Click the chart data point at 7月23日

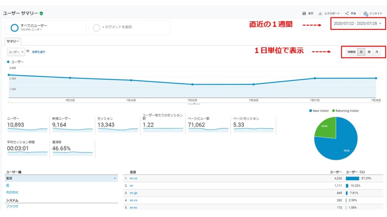70,78
